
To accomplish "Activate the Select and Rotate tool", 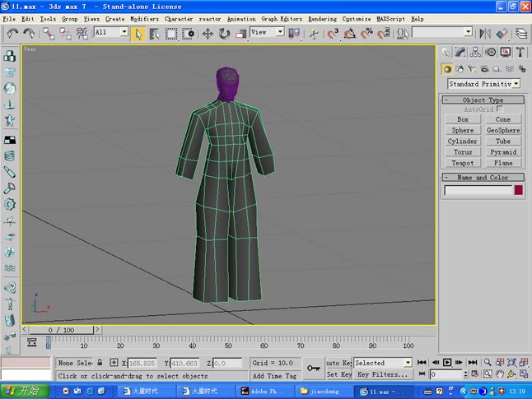I will pyautogui.click(x=224, y=34).
